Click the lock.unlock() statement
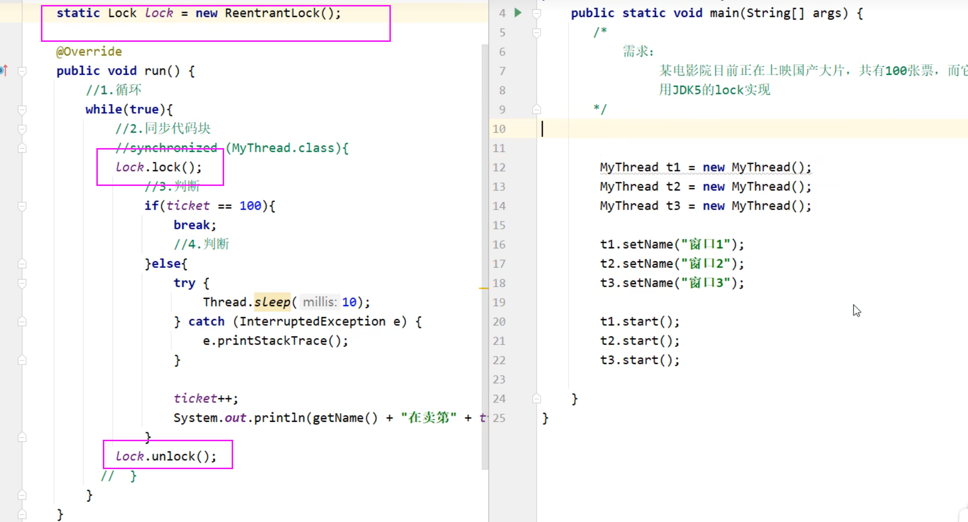 click(166, 456)
